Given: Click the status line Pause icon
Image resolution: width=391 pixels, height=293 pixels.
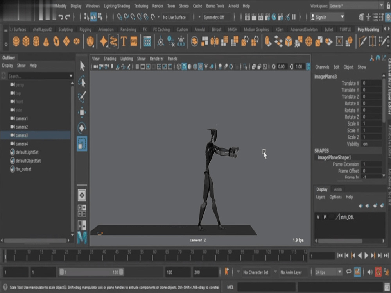Looking at the screenshot, I should tap(294, 17).
